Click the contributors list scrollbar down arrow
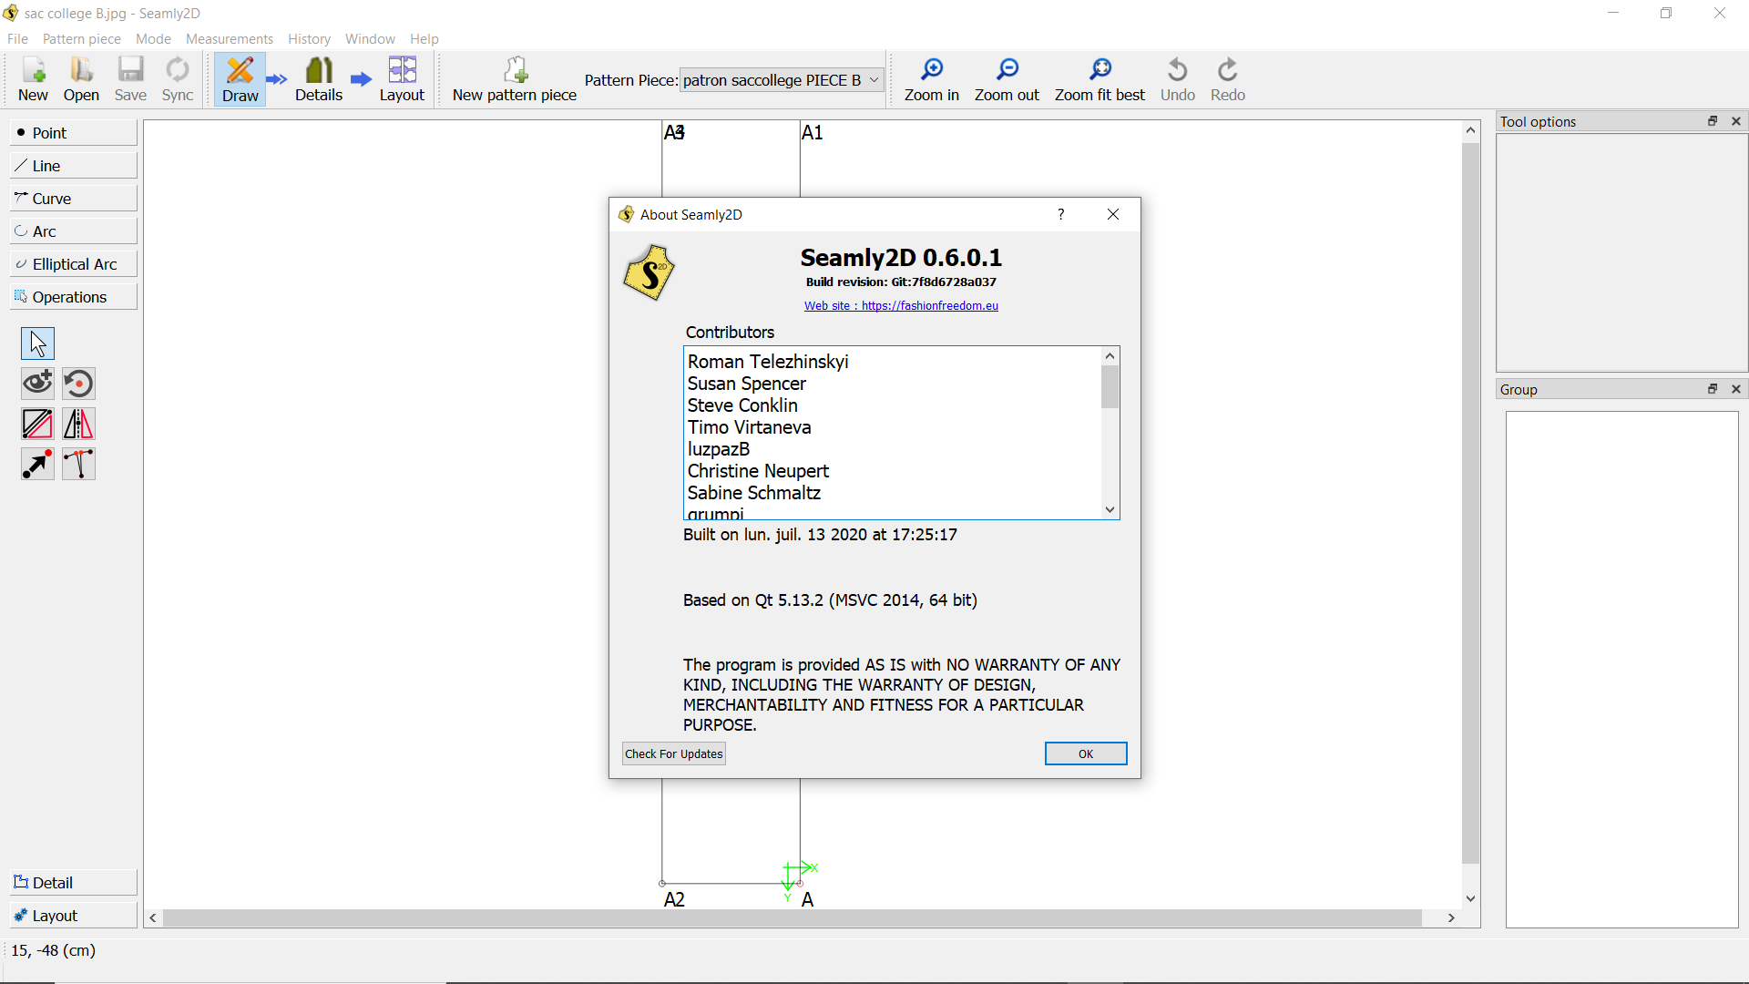Screen dimensions: 1749x984 (1110, 509)
